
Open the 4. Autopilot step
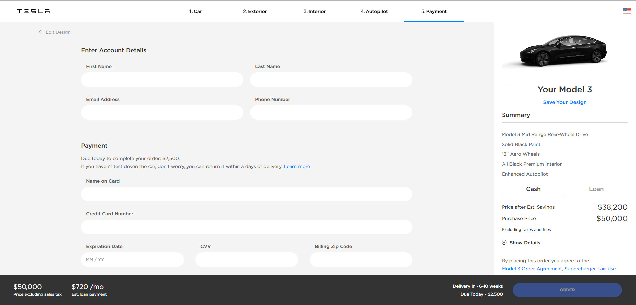(x=374, y=11)
